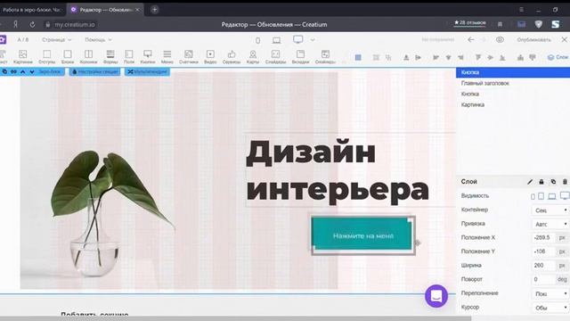
Task: Open a new browser tab
Action: [x=154, y=10]
